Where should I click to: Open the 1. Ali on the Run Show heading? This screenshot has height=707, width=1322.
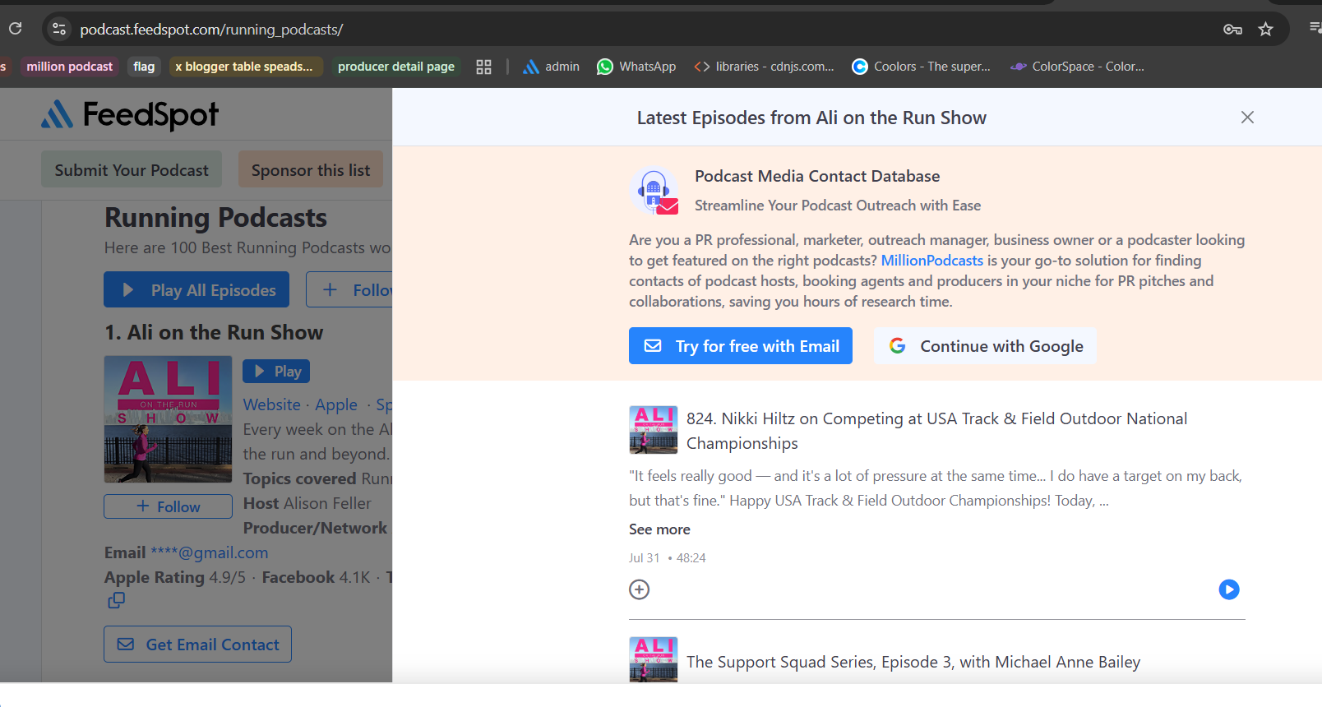214,332
